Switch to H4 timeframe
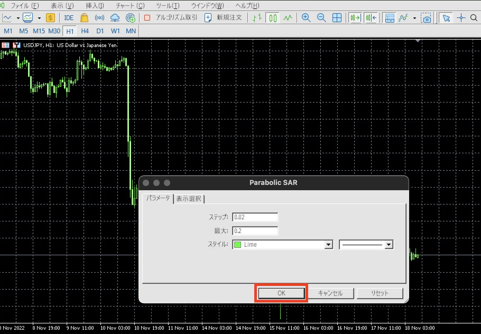The image size is (481, 334). (x=85, y=31)
